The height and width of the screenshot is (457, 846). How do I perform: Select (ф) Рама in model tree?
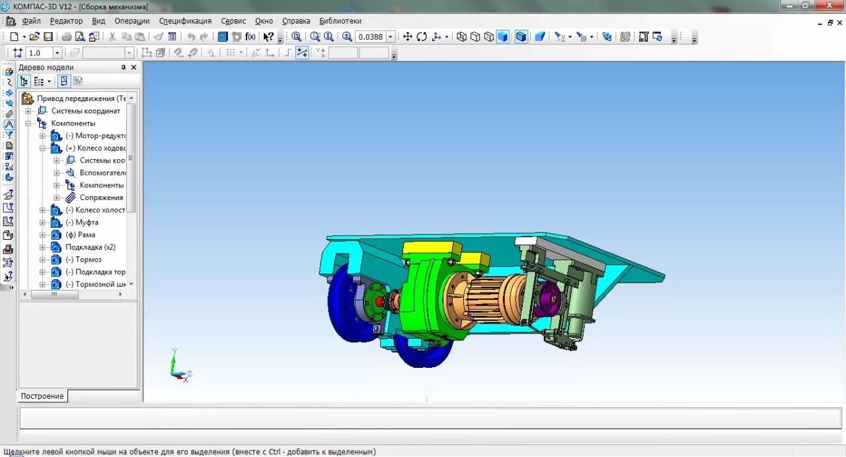tap(80, 234)
